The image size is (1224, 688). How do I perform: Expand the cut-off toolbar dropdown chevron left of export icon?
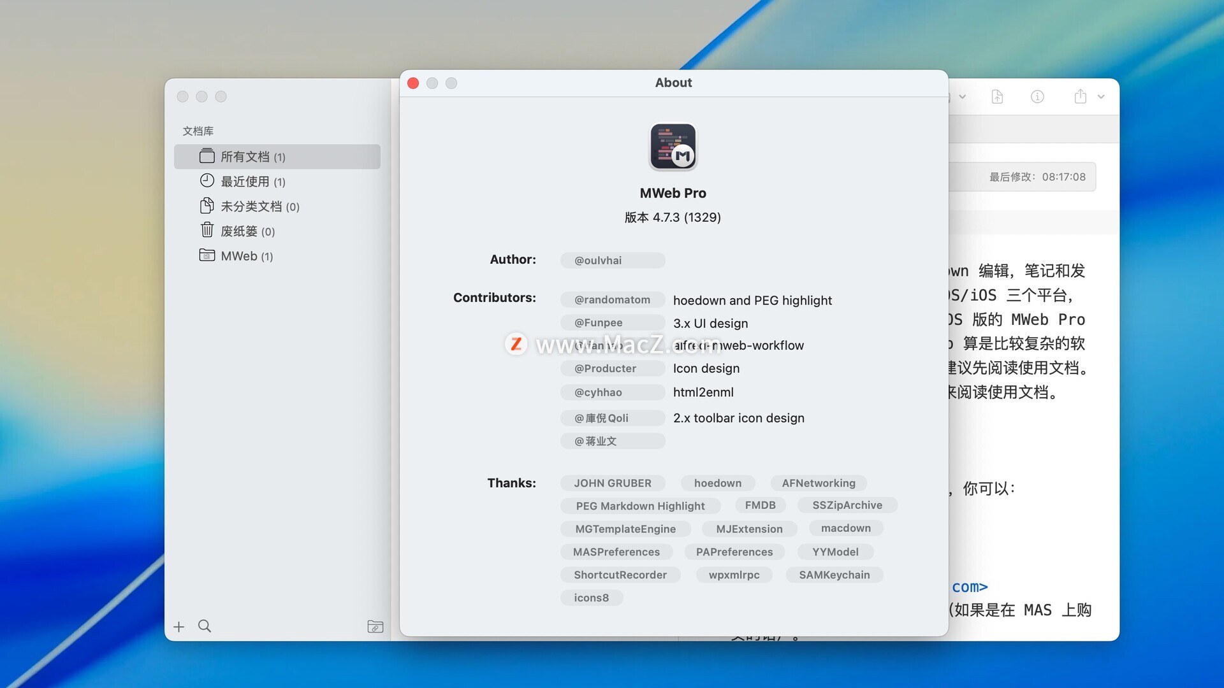(x=963, y=97)
